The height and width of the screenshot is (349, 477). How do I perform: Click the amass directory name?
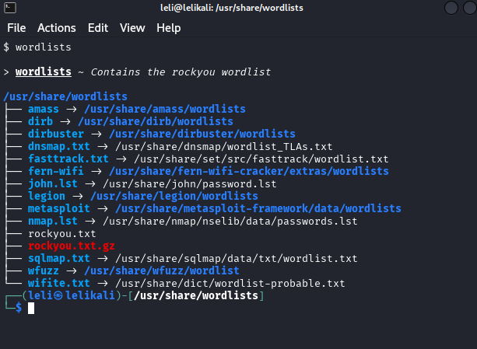[x=44, y=109]
